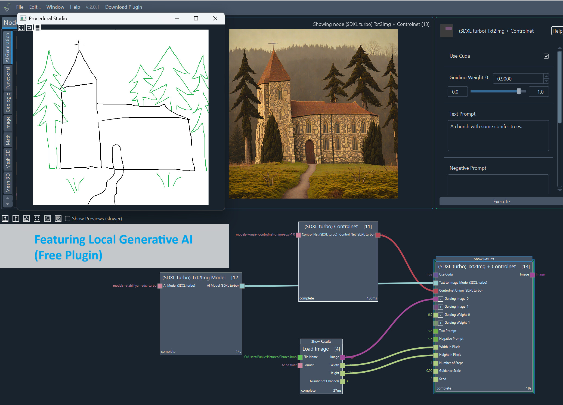The image size is (563, 405).
Task: Uncheck the Use Cuda checkbox
Action: (546, 56)
